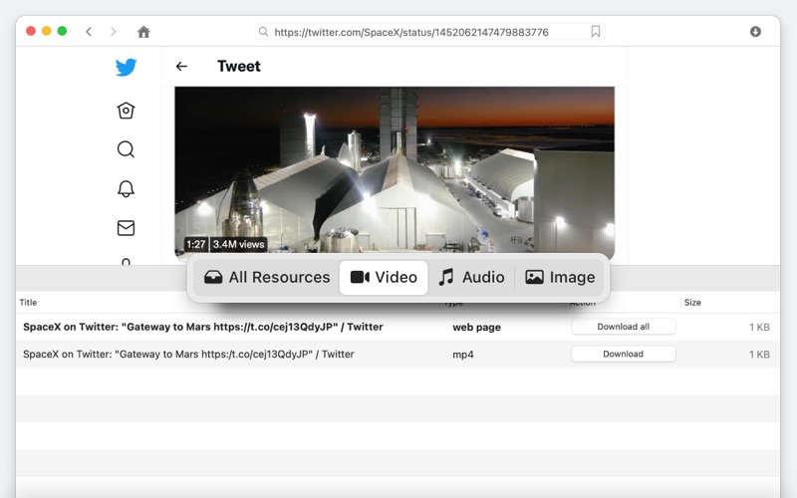This screenshot has height=498, width=797.
Task: Go back with the browser back arrow
Action: (x=89, y=32)
